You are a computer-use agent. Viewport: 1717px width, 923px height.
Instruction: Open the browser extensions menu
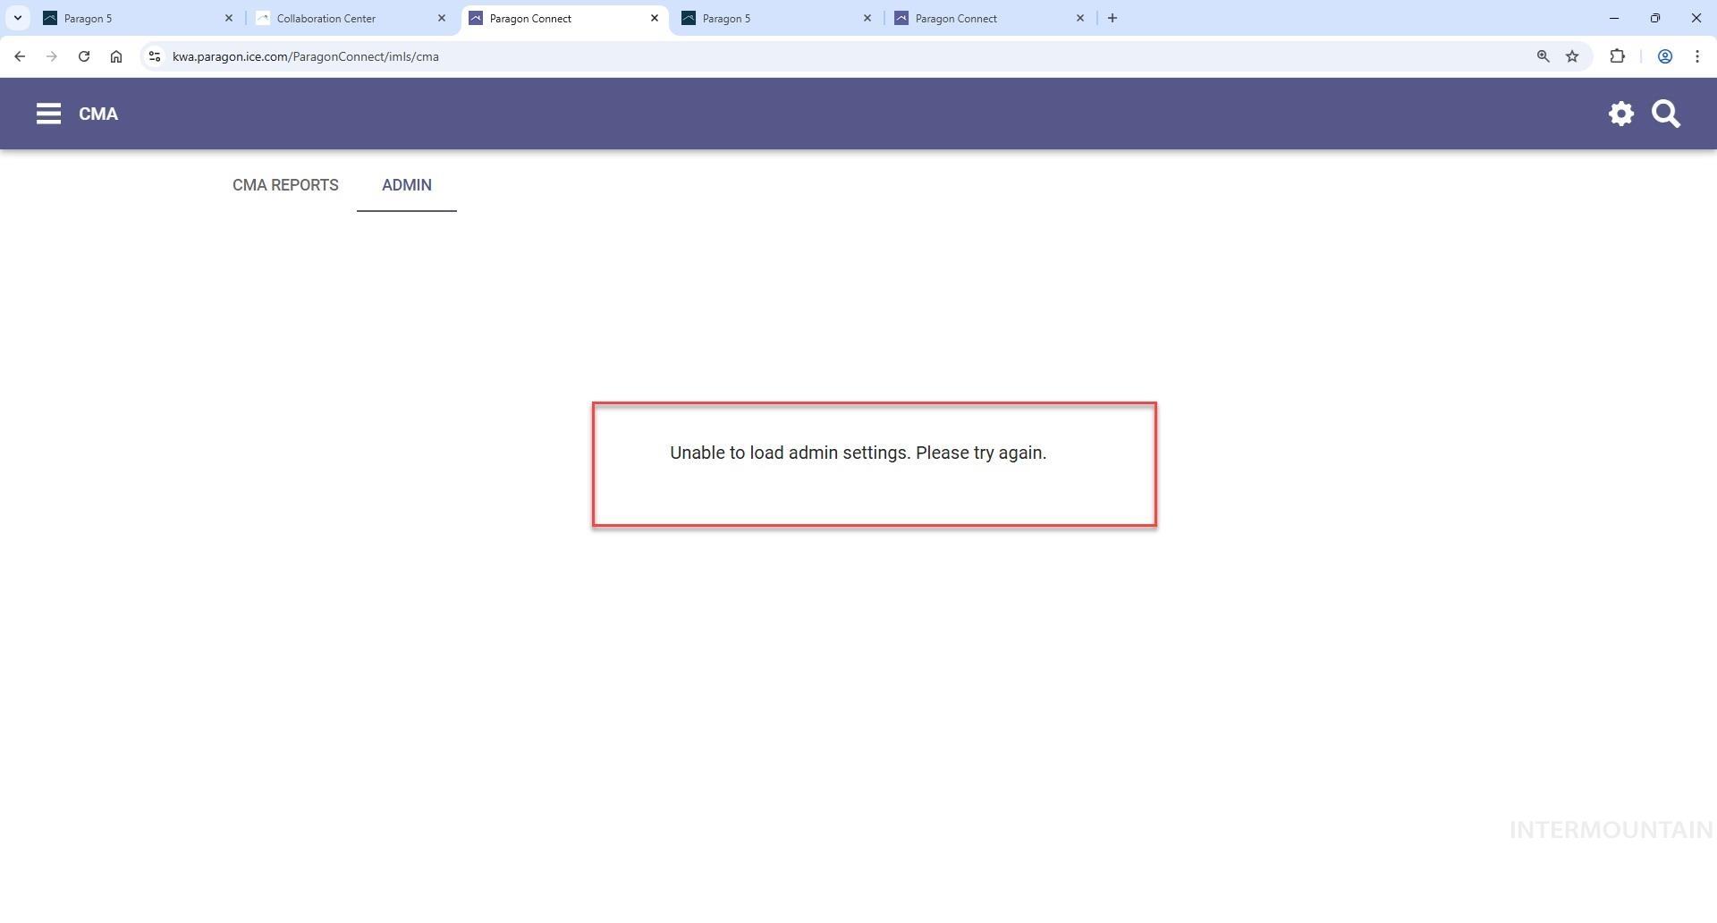tap(1617, 56)
